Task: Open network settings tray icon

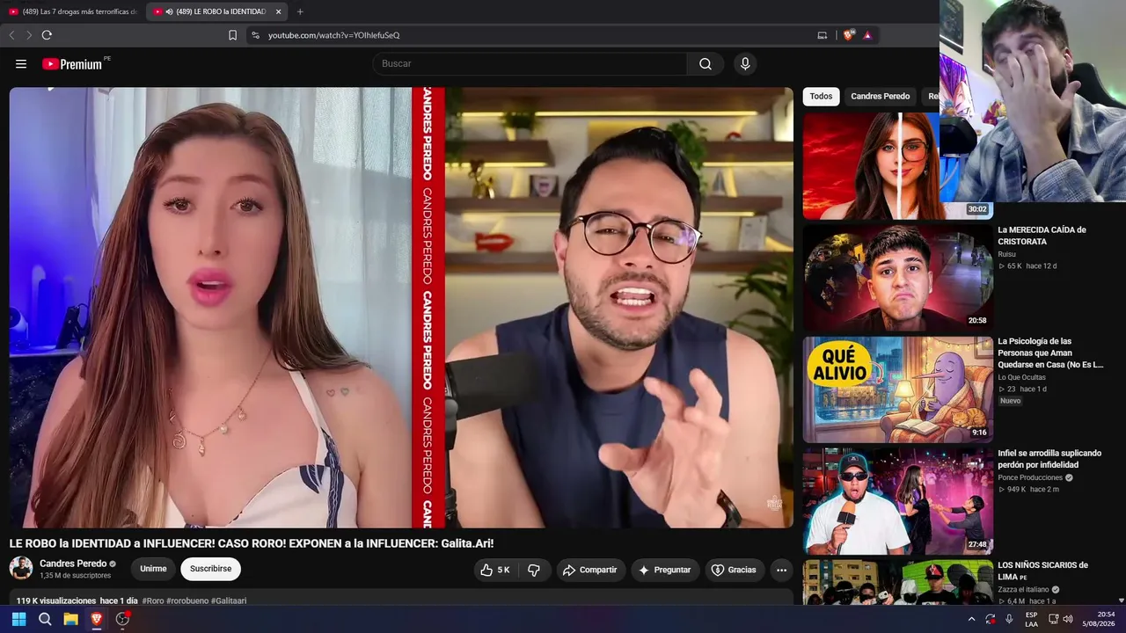Action: coord(1053,619)
